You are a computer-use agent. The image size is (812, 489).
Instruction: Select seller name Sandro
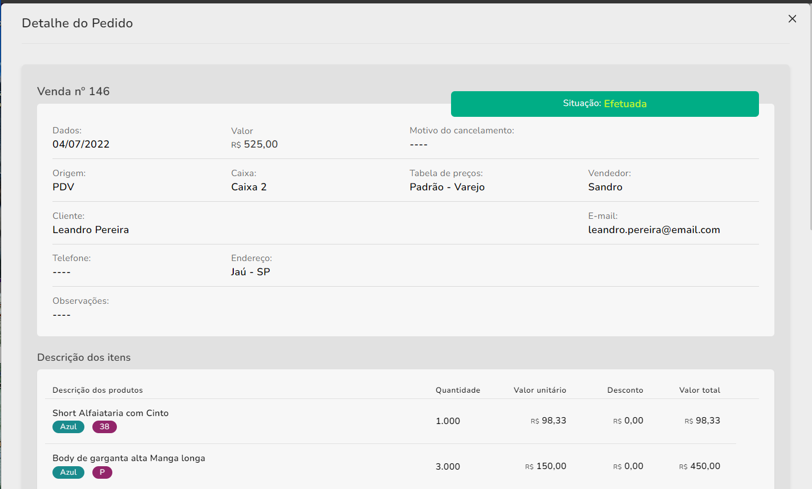[605, 187]
